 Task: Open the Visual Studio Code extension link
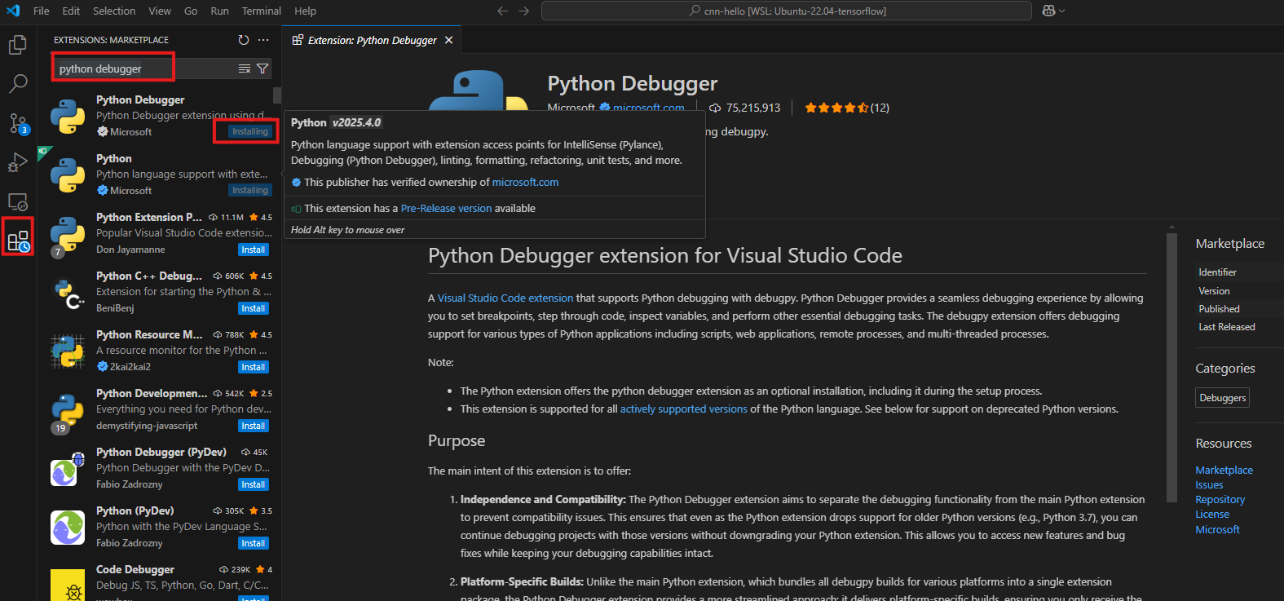tap(505, 298)
